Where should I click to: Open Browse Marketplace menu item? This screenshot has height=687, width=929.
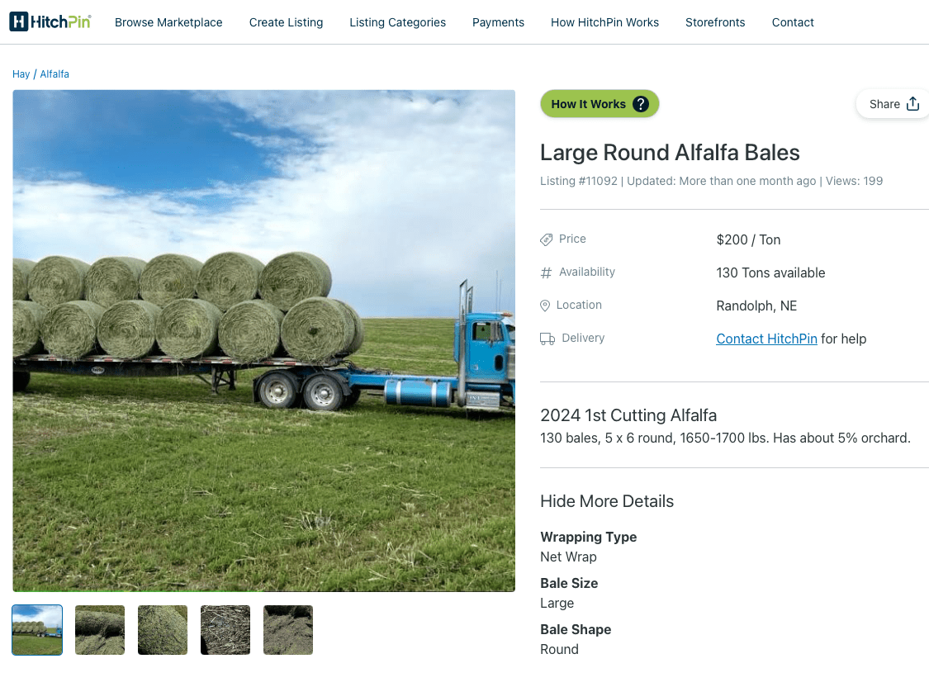click(168, 22)
